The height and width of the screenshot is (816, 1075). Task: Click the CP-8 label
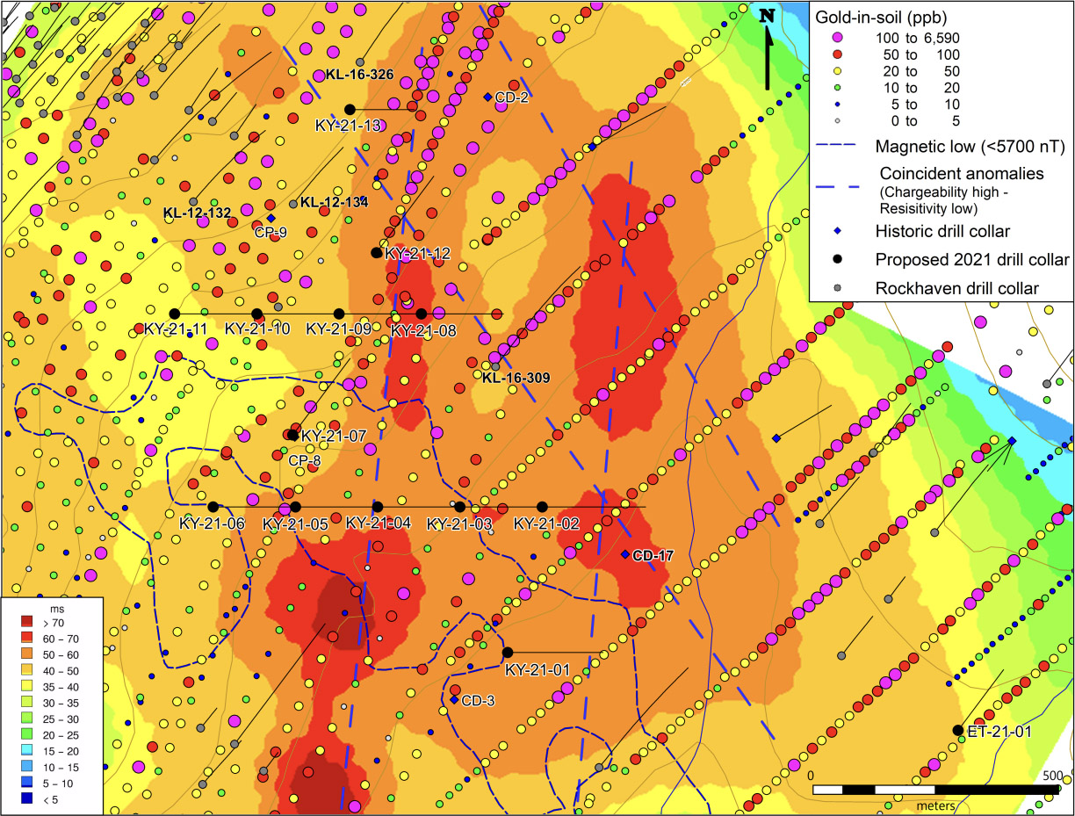[x=304, y=459]
